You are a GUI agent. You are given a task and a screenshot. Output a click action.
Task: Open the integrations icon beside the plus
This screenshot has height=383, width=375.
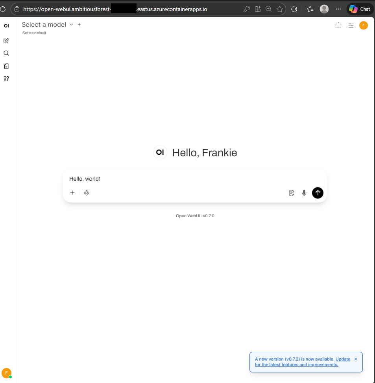87,193
